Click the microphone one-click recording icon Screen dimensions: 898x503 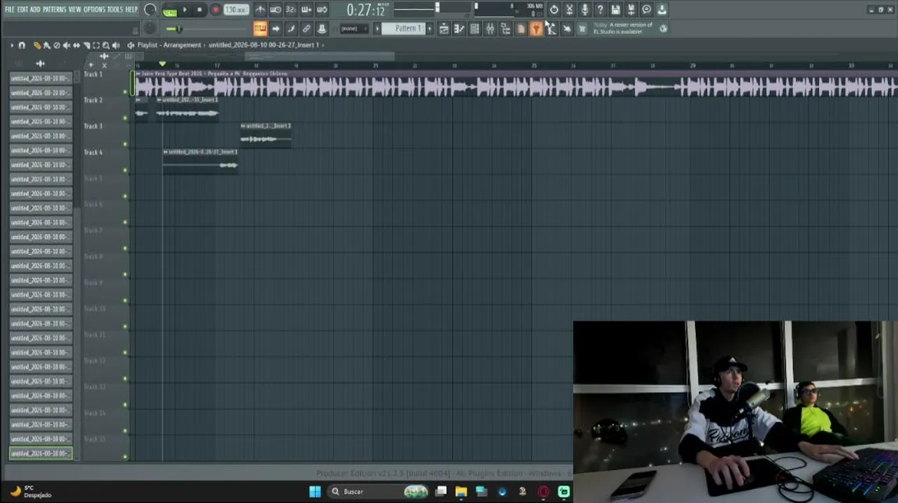[x=585, y=10]
